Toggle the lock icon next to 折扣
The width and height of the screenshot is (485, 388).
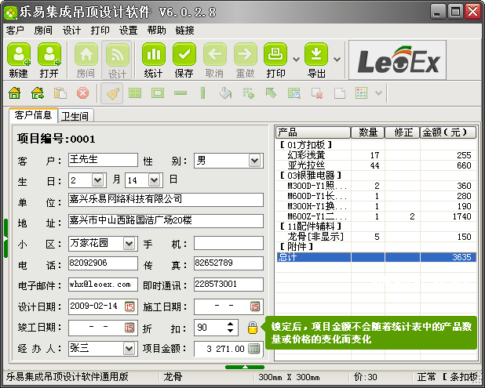tap(253, 328)
